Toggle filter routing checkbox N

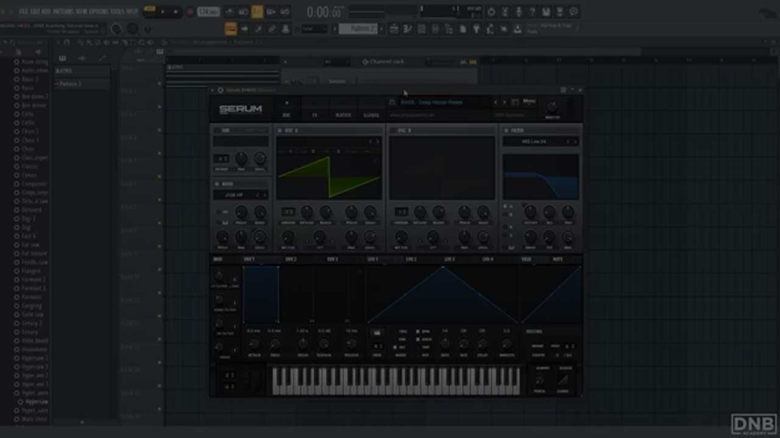point(505,227)
